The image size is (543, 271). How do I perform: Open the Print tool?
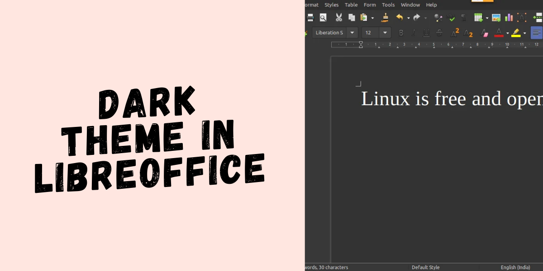[310, 17]
